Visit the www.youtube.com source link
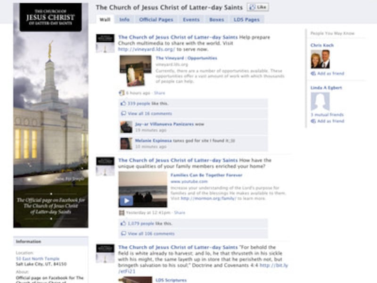The image size is (377, 283). (189, 182)
